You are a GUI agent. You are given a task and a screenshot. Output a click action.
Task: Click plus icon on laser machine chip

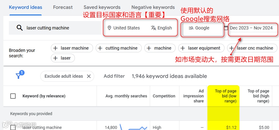(56, 48)
